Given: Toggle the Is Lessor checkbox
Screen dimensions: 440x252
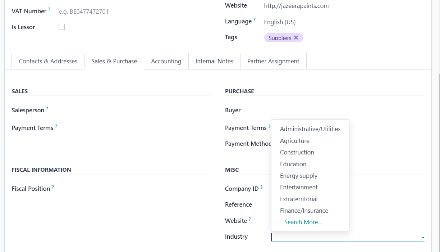Looking at the screenshot, I should pos(61,27).
